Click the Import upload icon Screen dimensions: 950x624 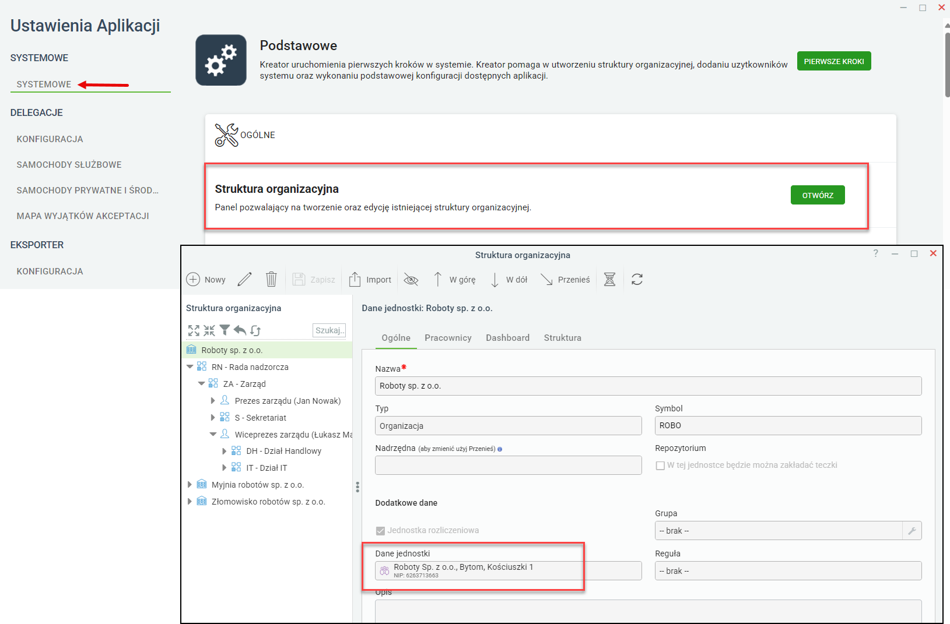[355, 279]
